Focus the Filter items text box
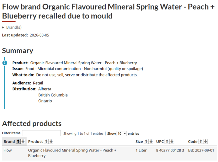This screenshot has height=162, width=218. click(x=41, y=133)
